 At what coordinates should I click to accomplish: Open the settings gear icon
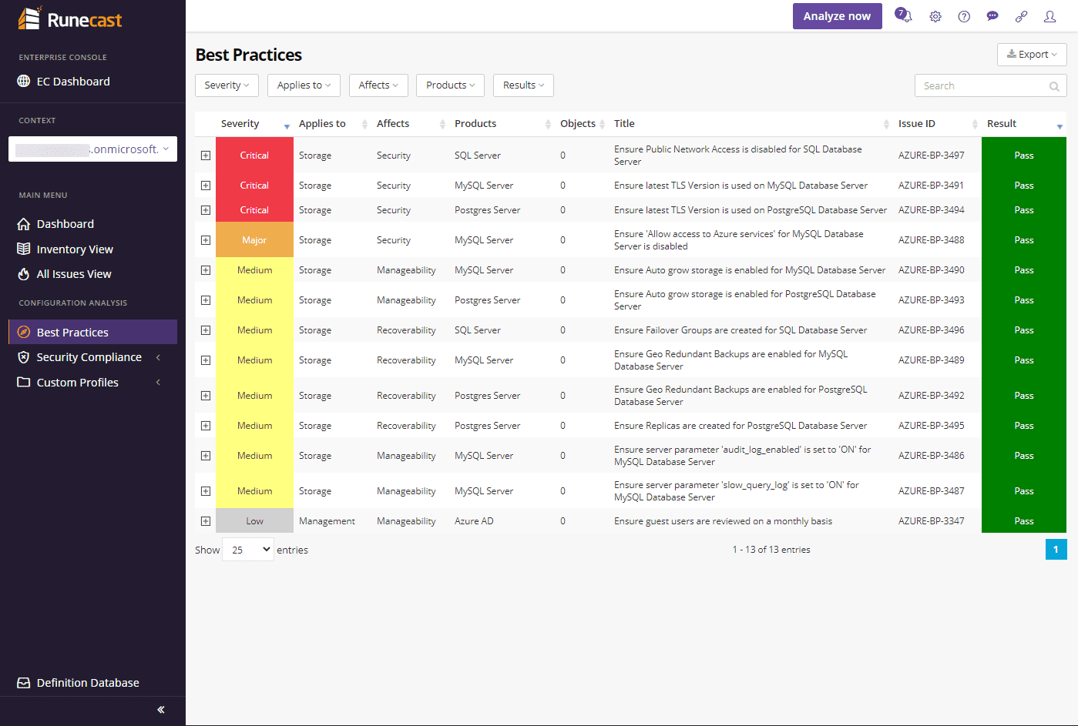coord(935,16)
